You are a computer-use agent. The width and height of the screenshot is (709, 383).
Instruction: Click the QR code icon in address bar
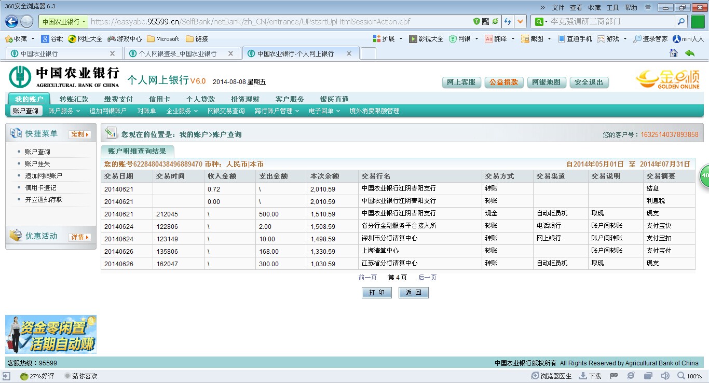[485, 22]
